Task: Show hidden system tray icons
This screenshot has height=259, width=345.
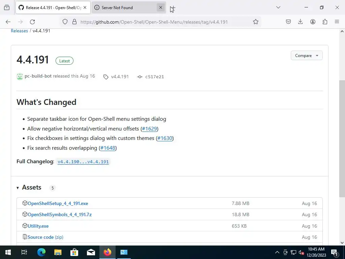Action: tap(277, 252)
